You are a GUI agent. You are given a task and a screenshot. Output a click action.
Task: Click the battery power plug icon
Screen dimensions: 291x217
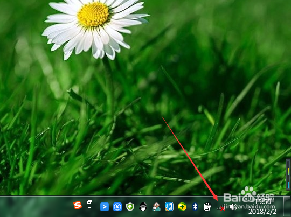pos(207,207)
